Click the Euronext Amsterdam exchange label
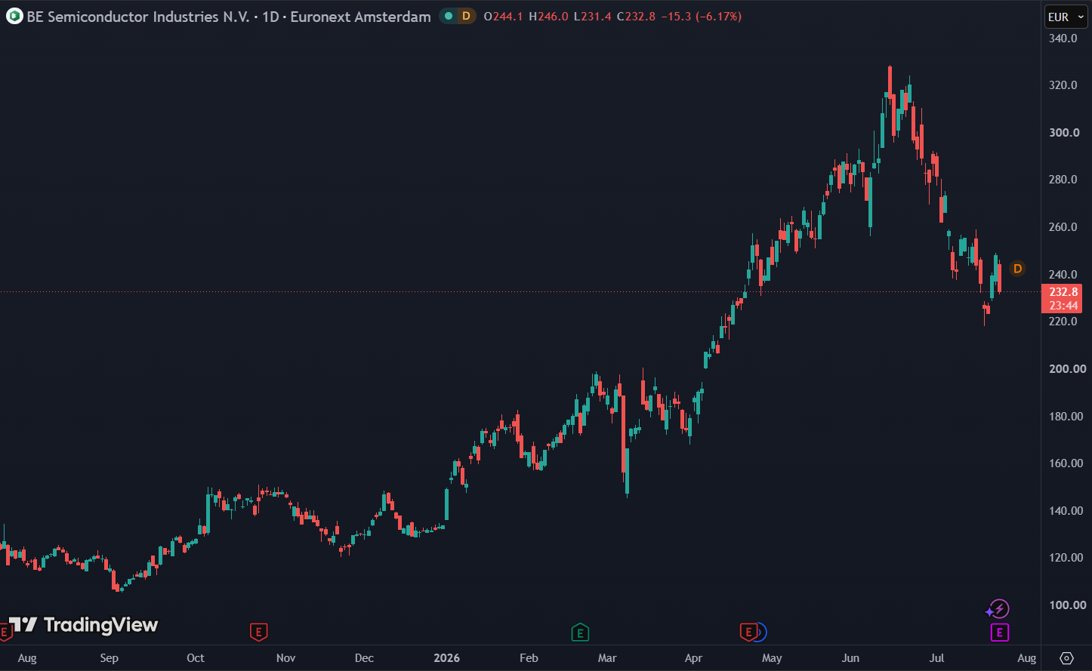The width and height of the screenshot is (1092, 671). tap(361, 17)
